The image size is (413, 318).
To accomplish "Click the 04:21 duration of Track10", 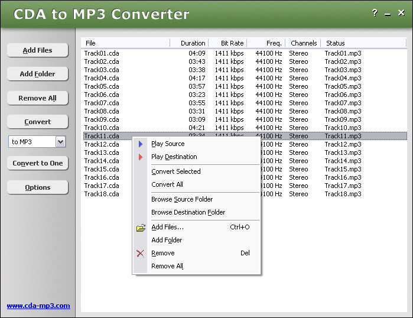I will 197,128.
